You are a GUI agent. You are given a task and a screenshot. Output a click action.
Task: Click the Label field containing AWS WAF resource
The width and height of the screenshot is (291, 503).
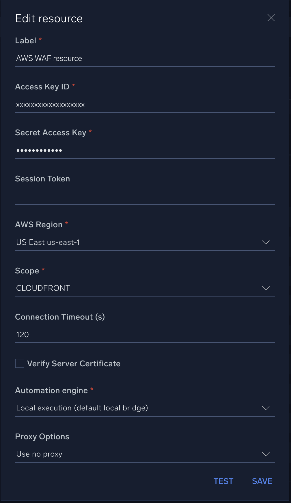(x=115, y=58)
